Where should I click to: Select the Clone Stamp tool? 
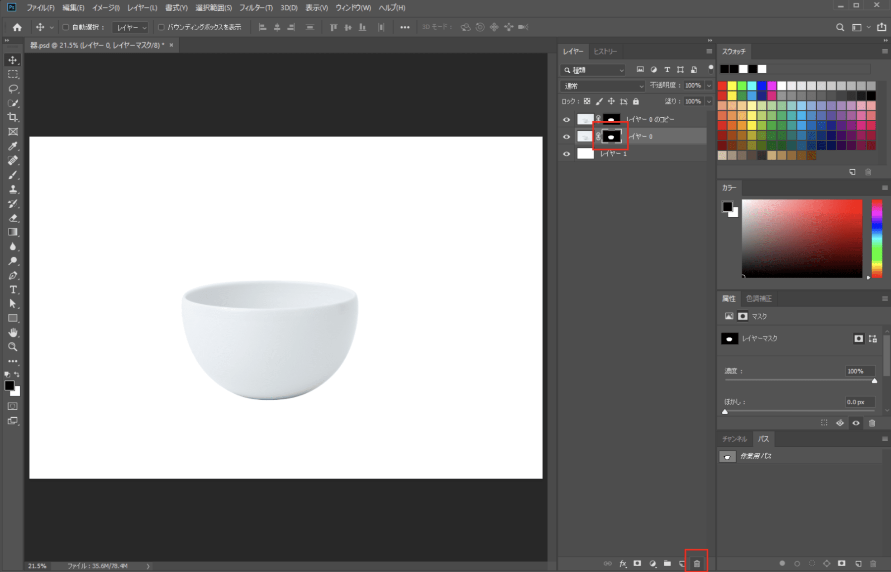[13, 189]
